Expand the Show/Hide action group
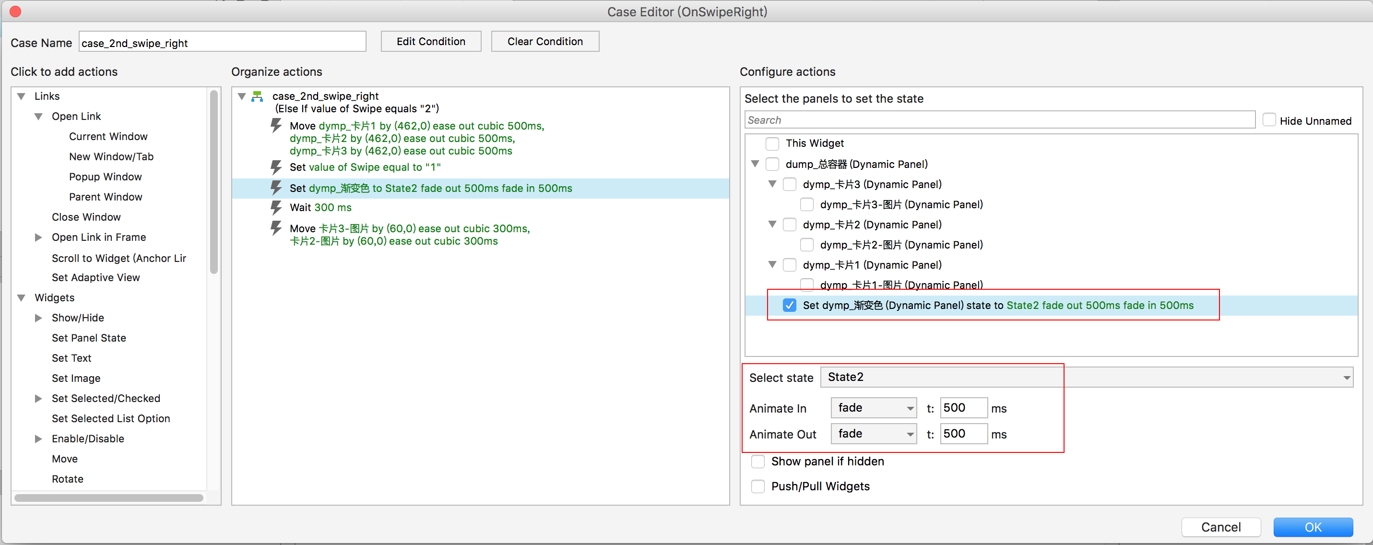This screenshot has height=545, width=1373. 38,318
